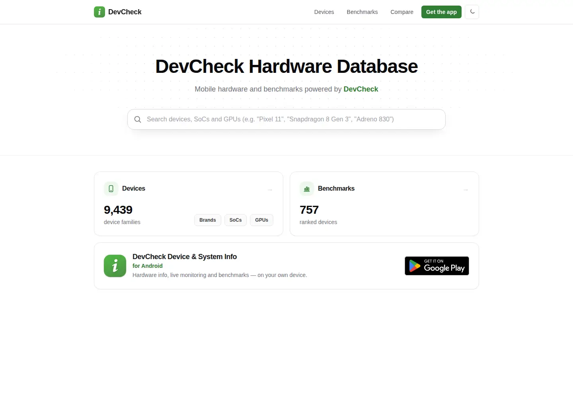Click the 'ranked devices' caption
This screenshot has height=398, width=573.
point(318,222)
